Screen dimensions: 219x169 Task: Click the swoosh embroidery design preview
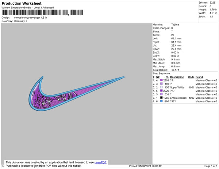[77, 94]
